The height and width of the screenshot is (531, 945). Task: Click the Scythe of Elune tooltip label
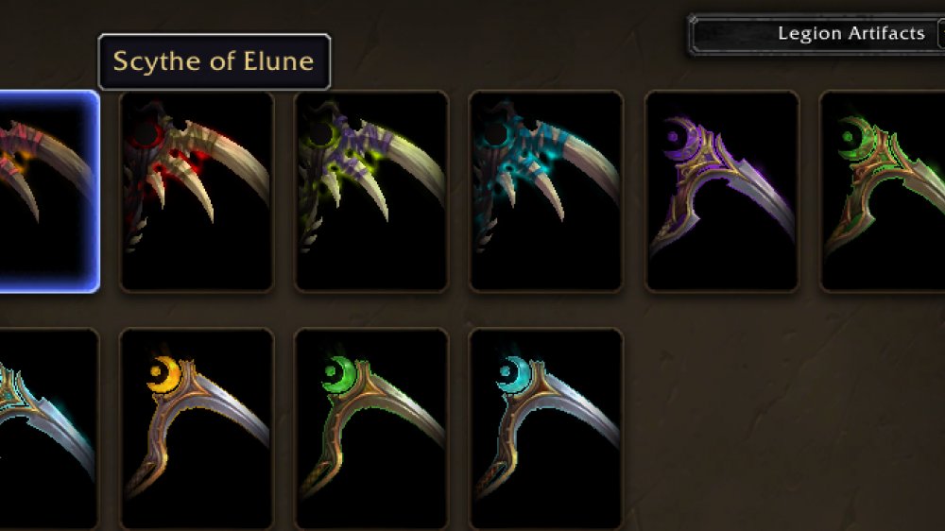[x=214, y=61]
